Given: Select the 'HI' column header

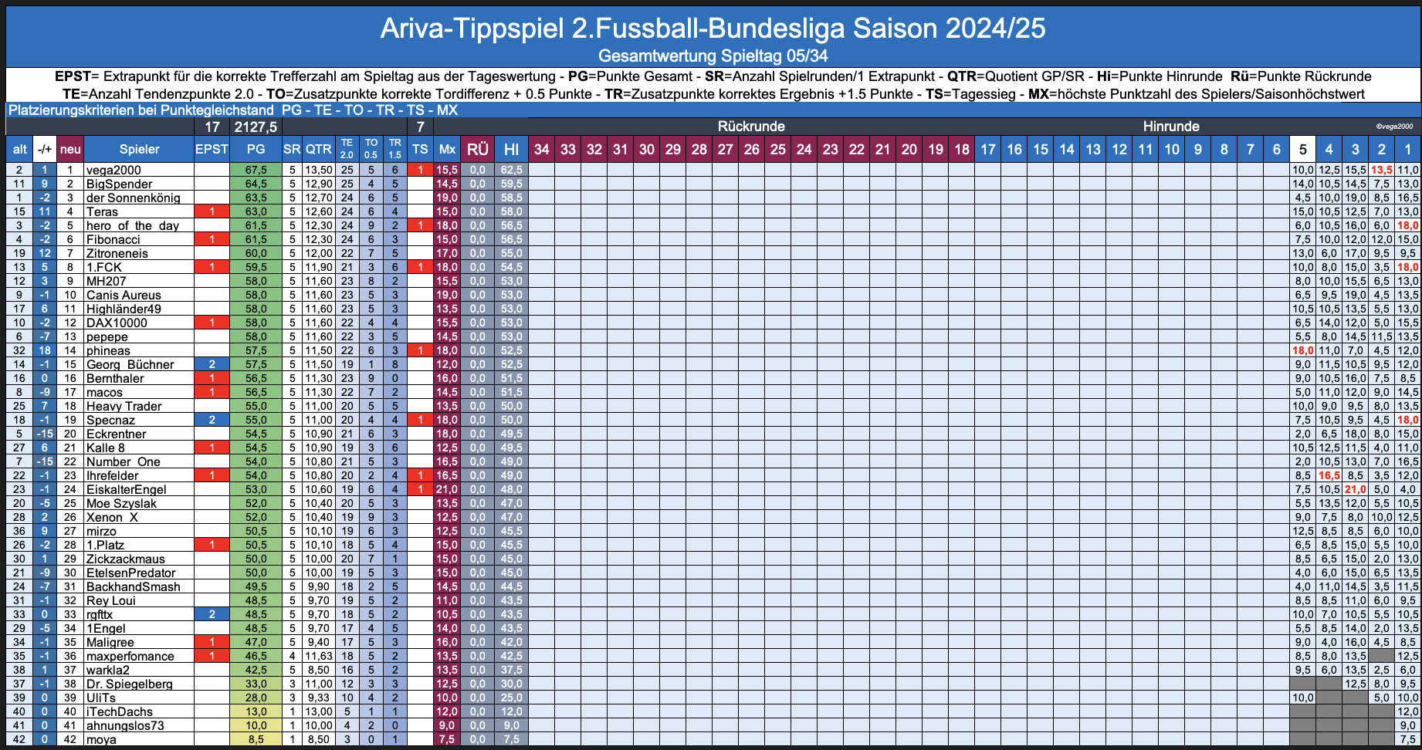Looking at the screenshot, I should point(511,150).
